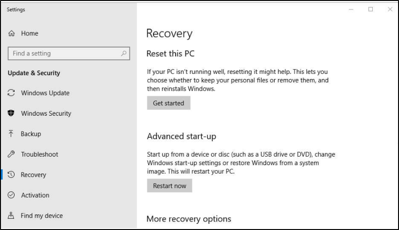Viewport: 399px width, 230px height.
Task: Select Backup from the sidebar
Action: pos(31,134)
